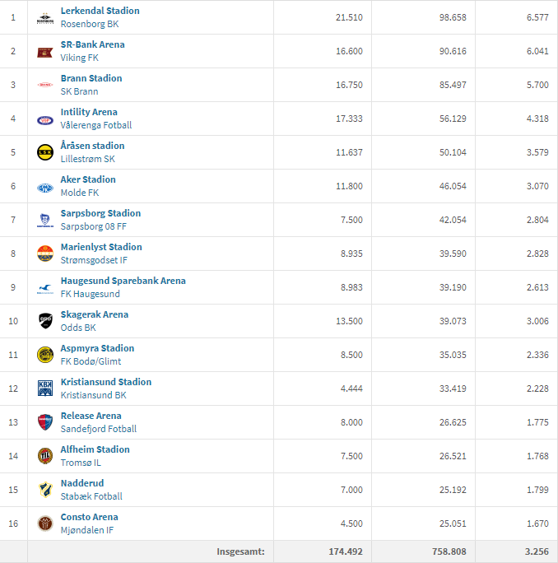Click the FK Bodø/Glimt club crest
Image resolution: width=558 pixels, height=563 pixels.
tap(44, 355)
